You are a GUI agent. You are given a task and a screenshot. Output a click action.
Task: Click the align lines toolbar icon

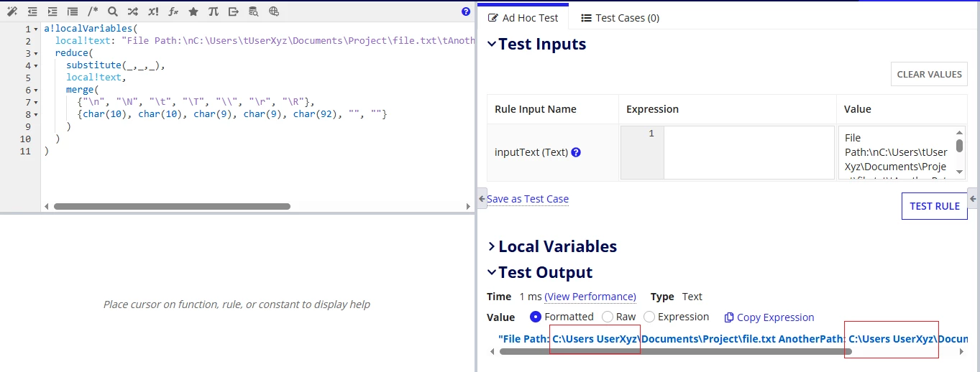point(73,11)
